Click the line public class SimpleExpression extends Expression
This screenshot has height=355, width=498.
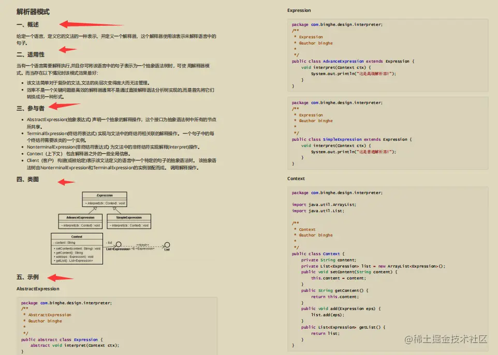pos(352,139)
